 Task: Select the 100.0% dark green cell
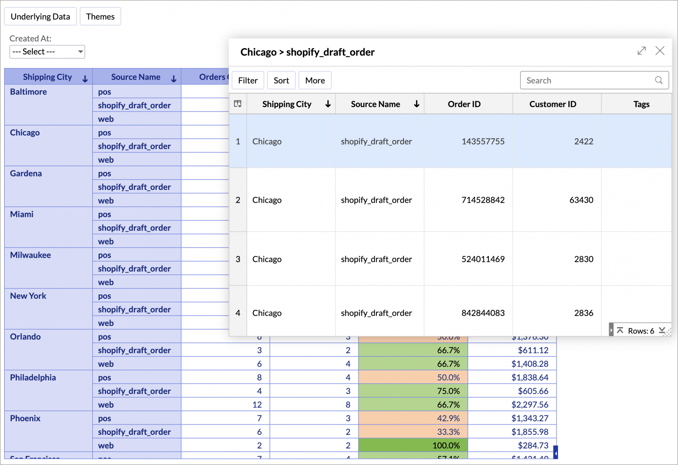[x=413, y=445]
